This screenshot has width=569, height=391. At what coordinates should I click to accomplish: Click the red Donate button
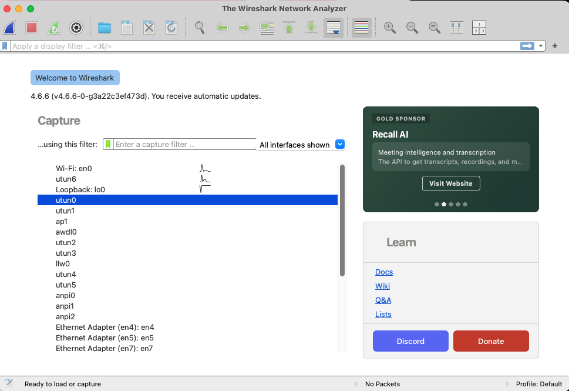pyautogui.click(x=491, y=341)
